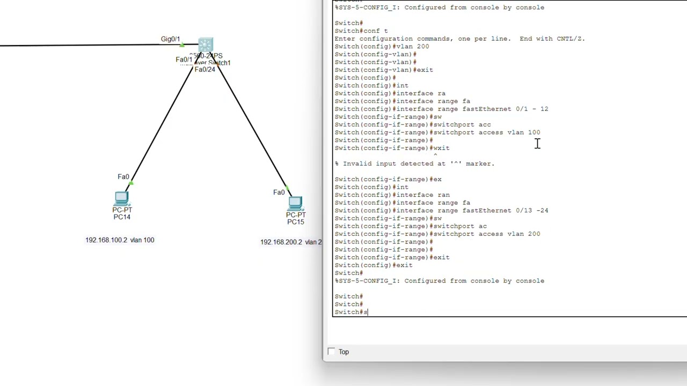The width and height of the screenshot is (687, 386).
Task: Click the Fa0/1 port label on switch
Action: [184, 60]
